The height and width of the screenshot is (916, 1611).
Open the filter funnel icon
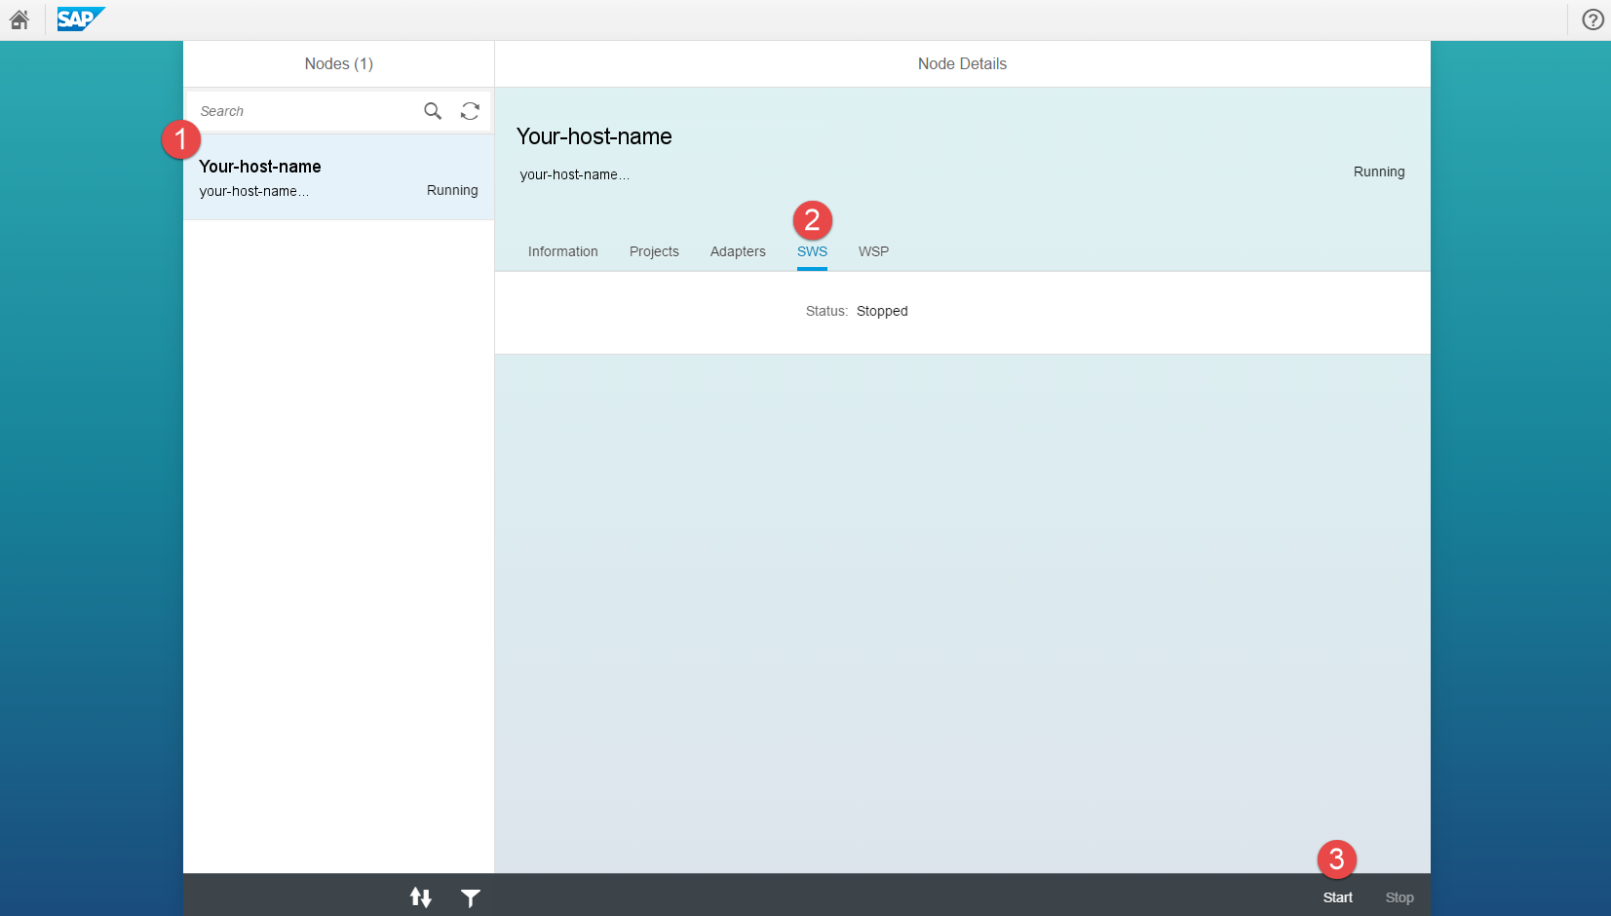471,897
